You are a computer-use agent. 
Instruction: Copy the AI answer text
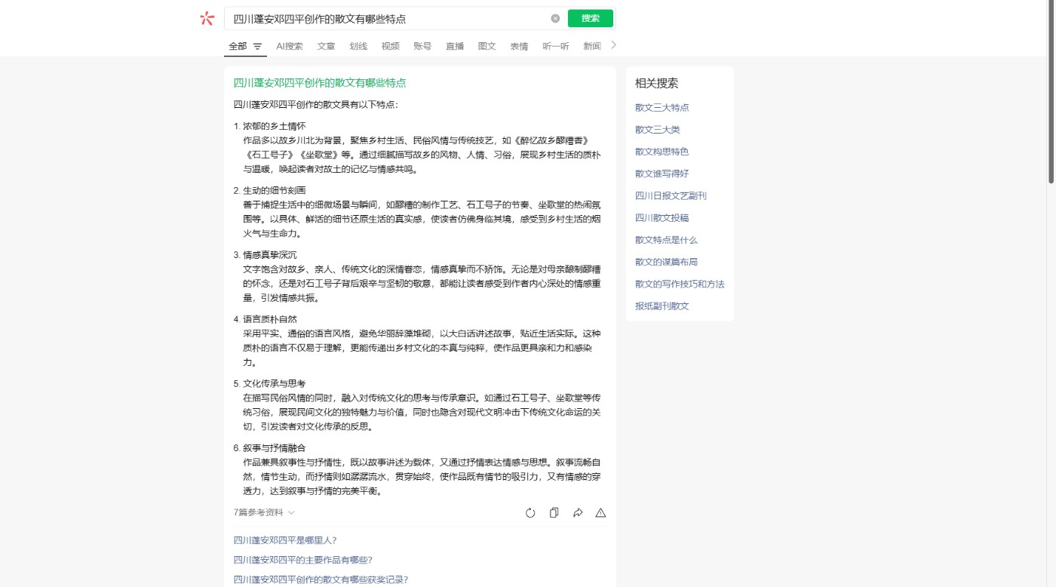pos(554,513)
